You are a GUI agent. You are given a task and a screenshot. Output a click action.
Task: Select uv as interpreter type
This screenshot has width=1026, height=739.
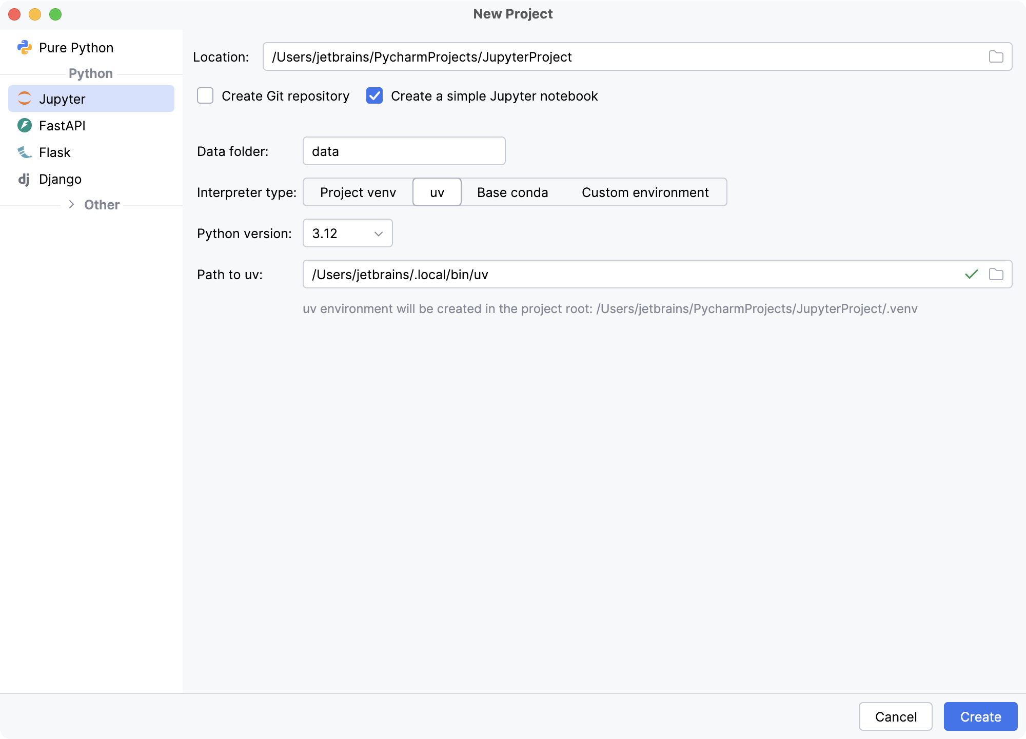pos(437,192)
